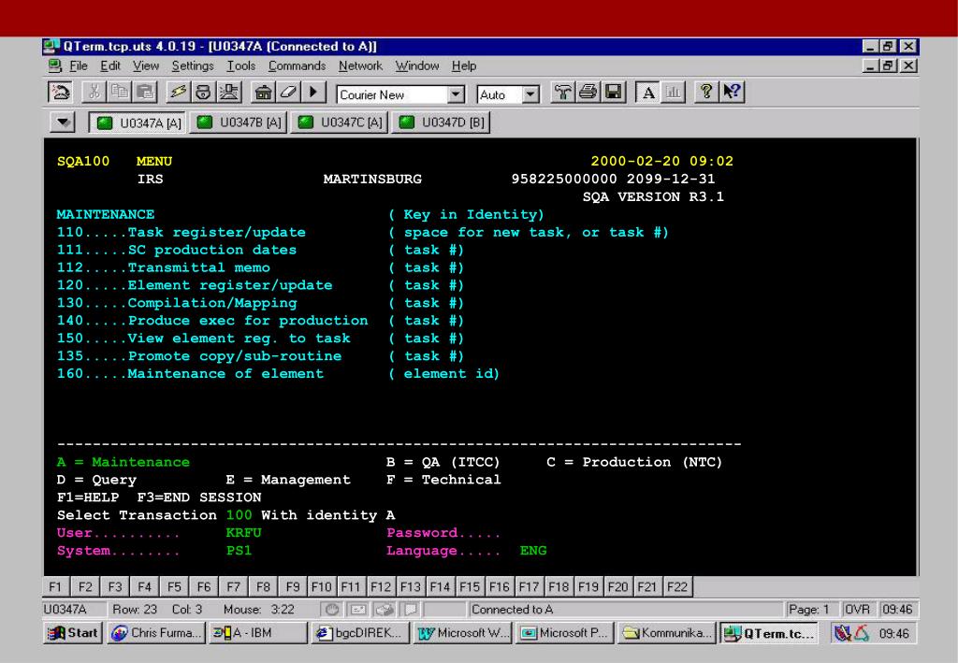Switch to session tab U0347D [B]

(x=442, y=123)
